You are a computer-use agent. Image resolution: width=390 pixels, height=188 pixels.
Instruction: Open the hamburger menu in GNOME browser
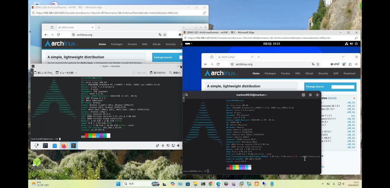tap(357, 64)
